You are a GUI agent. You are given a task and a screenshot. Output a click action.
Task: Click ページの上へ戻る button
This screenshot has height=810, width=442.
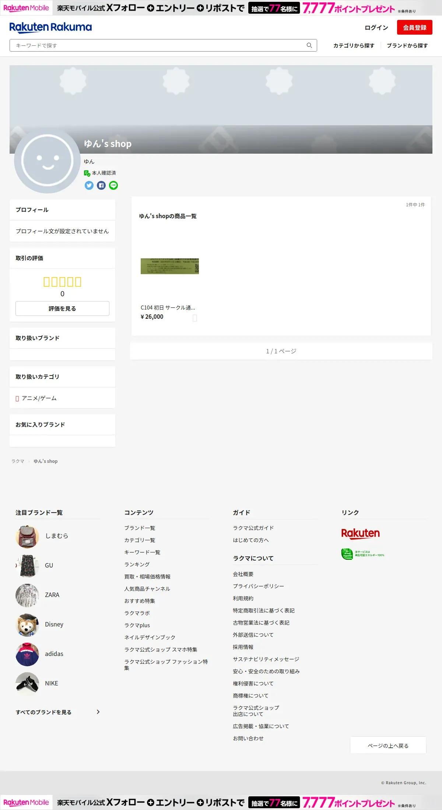388,745
